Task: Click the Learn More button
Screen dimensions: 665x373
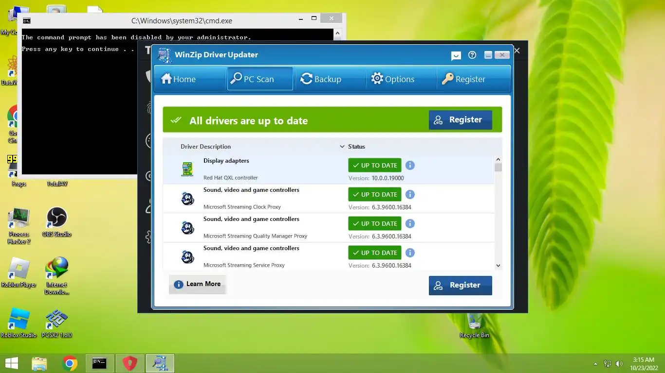Action: point(198,284)
